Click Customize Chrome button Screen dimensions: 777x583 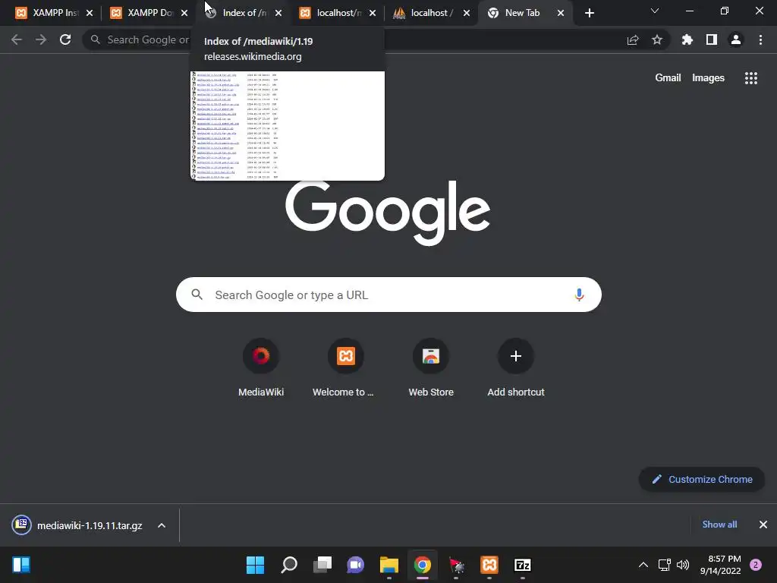pyautogui.click(x=702, y=480)
